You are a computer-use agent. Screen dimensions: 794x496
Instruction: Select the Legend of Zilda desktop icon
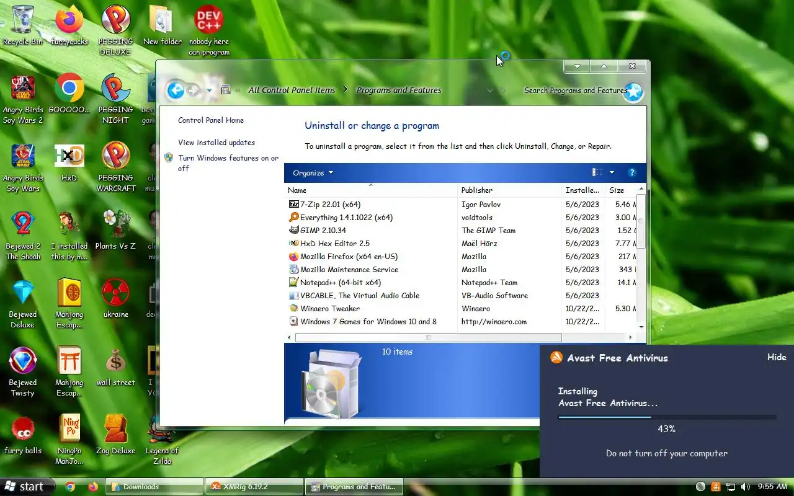(x=162, y=440)
